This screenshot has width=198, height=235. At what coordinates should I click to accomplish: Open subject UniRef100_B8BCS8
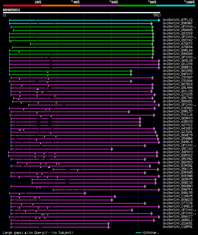point(178,183)
